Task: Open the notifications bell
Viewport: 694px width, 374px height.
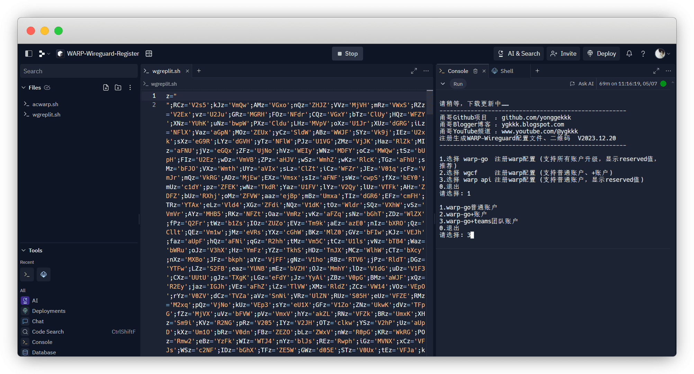Action: point(629,54)
